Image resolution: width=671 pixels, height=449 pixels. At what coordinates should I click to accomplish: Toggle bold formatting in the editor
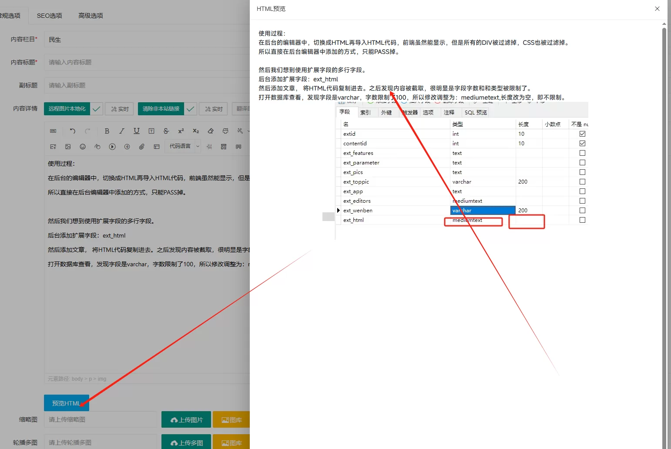point(107,131)
